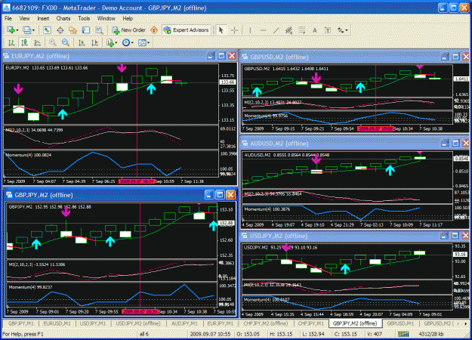Show the Data Window crosshair-target icon
This screenshot has height=340, width=472.
point(60,30)
